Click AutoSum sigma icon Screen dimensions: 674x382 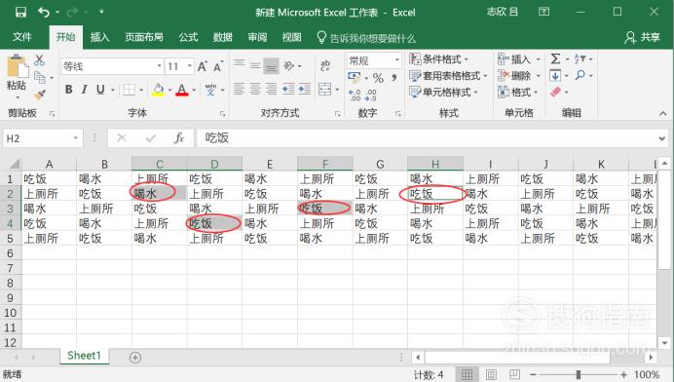coord(555,58)
